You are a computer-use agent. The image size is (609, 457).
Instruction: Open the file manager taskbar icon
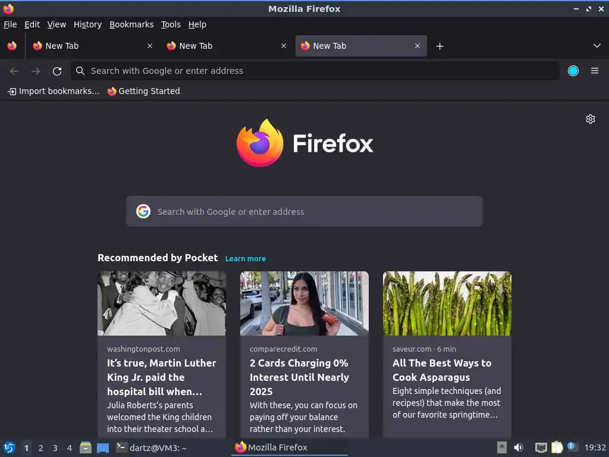(86, 448)
